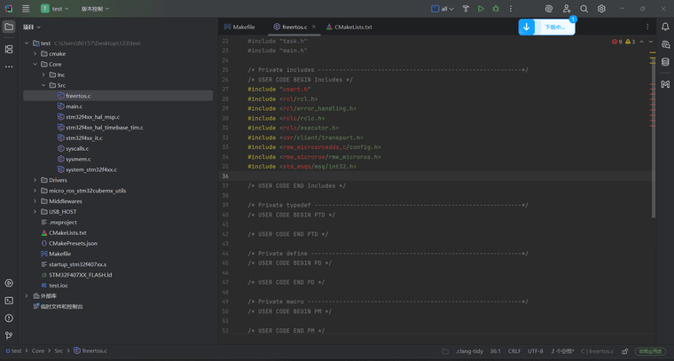Open the 'all' run configuration dropdown
This screenshot has width=674, height=361.
pos(443,9)
